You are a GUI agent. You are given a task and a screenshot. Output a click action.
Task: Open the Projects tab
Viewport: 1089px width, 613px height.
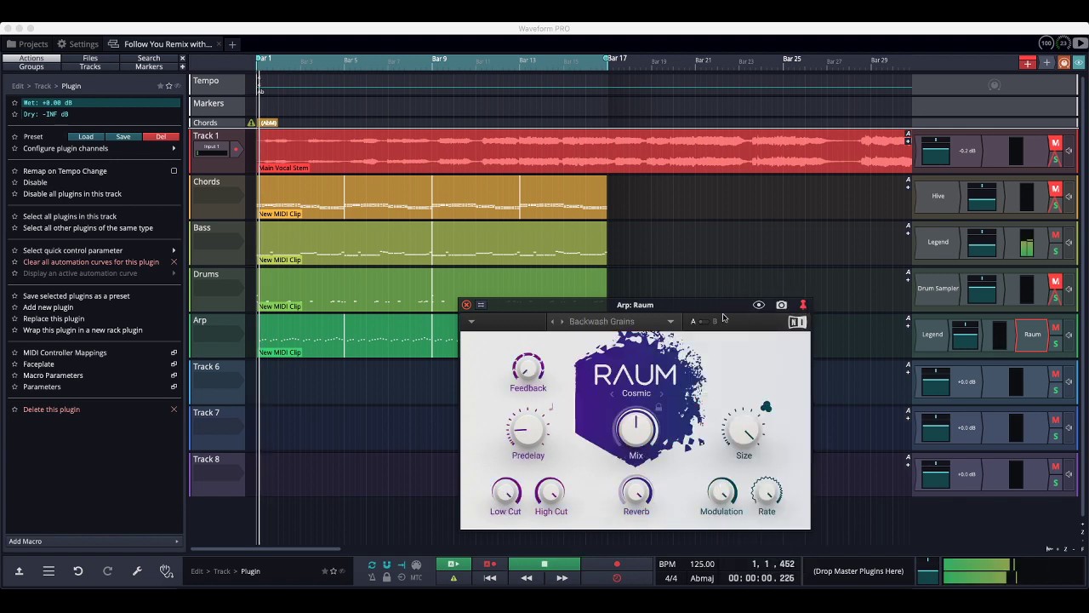coord(27,44)
